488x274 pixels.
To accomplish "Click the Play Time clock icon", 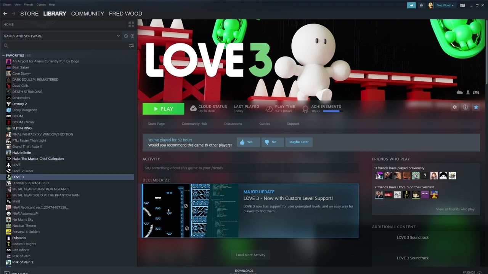I will 269,109.
